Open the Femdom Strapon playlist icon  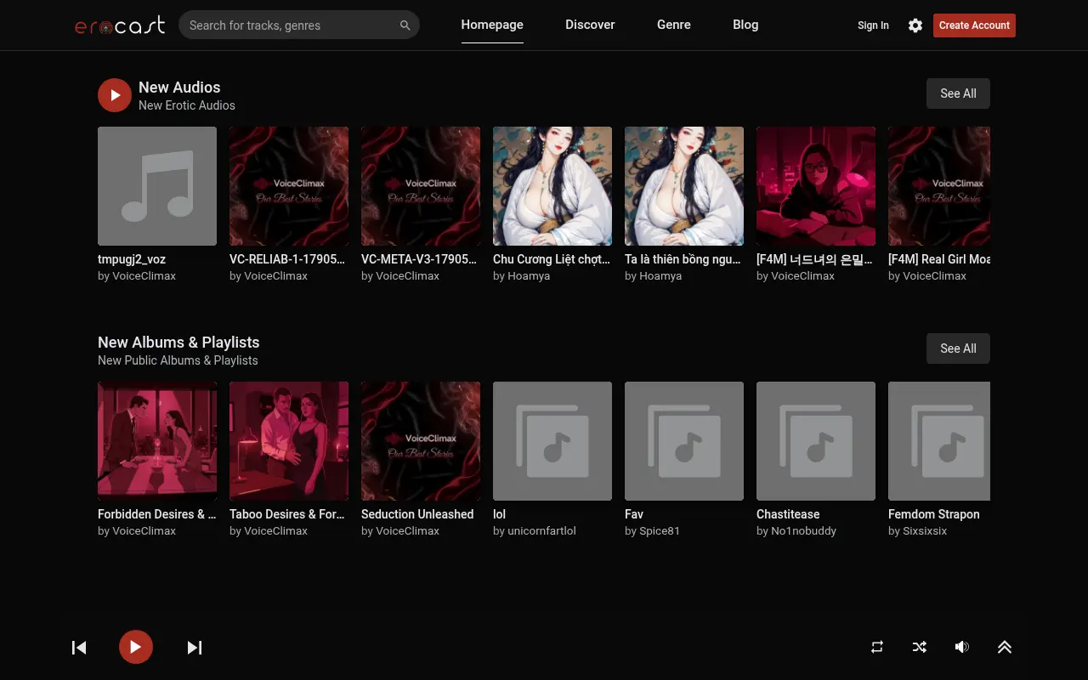pyautogui.click(x=939, y=441)
